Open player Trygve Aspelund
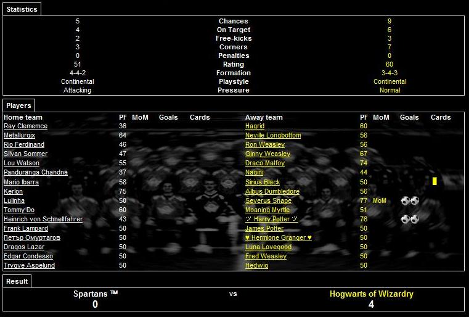 coord(30,266)
